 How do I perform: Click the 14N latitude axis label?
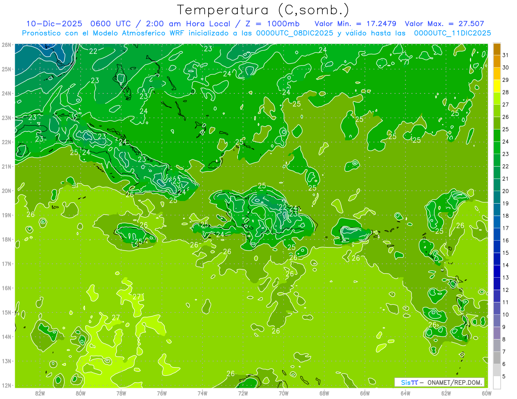pyautogui.click(x=6, y=337)
